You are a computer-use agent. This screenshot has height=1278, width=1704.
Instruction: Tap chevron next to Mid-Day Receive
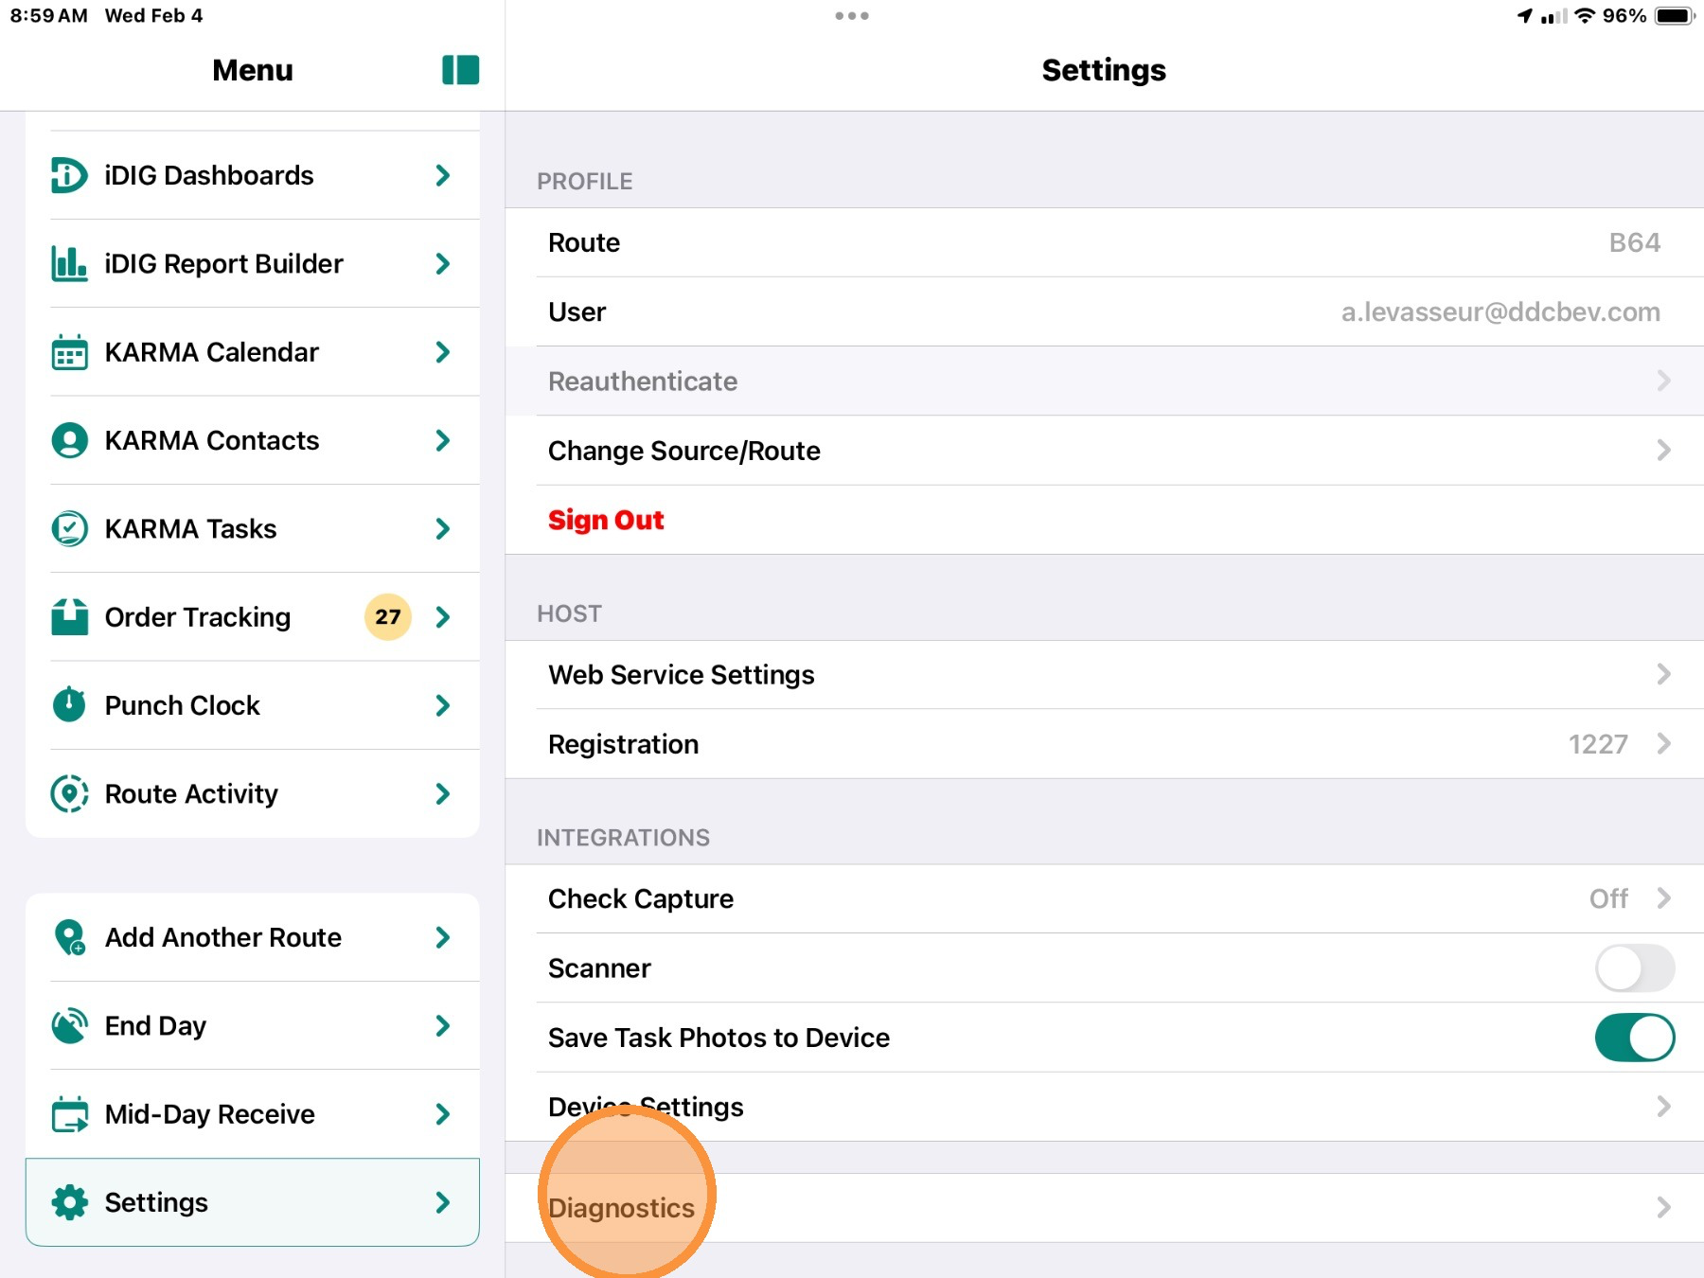coord(442,1114)
